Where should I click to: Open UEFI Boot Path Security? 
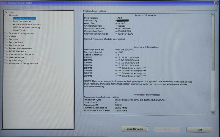27,27
